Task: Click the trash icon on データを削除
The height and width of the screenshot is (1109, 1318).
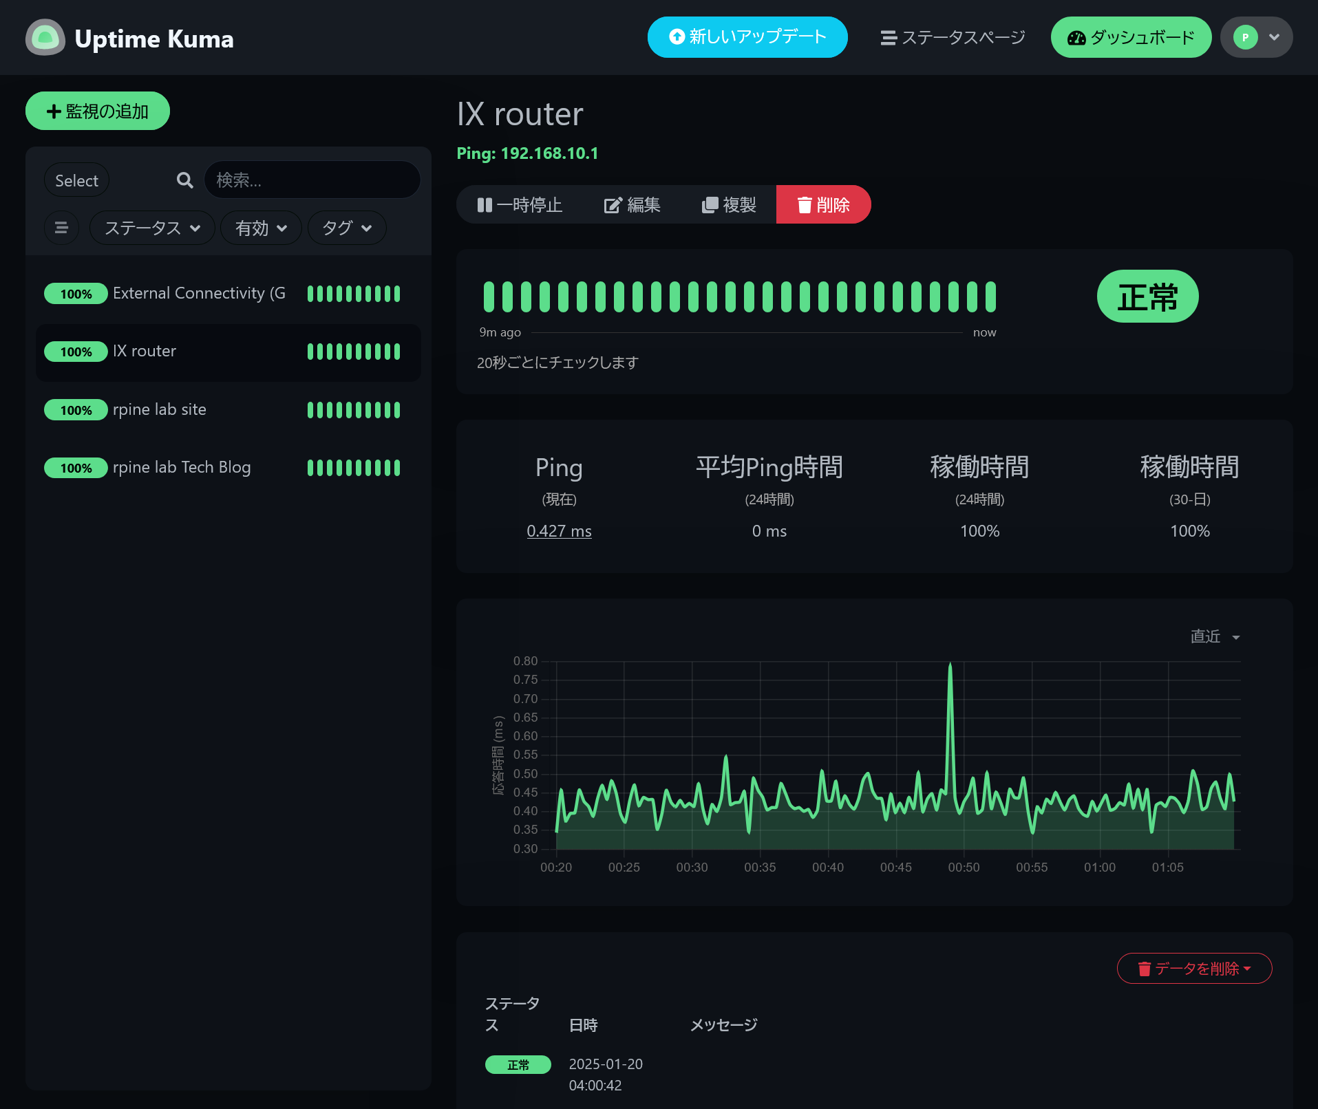Action: 1145,968
